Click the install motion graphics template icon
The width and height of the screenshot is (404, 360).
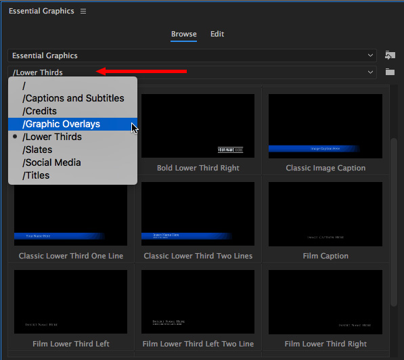(390, 55)
